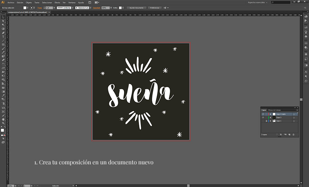Open the Redondo 5 pt brush dropdown
309x187 pixels.
[x=90, y=8]
